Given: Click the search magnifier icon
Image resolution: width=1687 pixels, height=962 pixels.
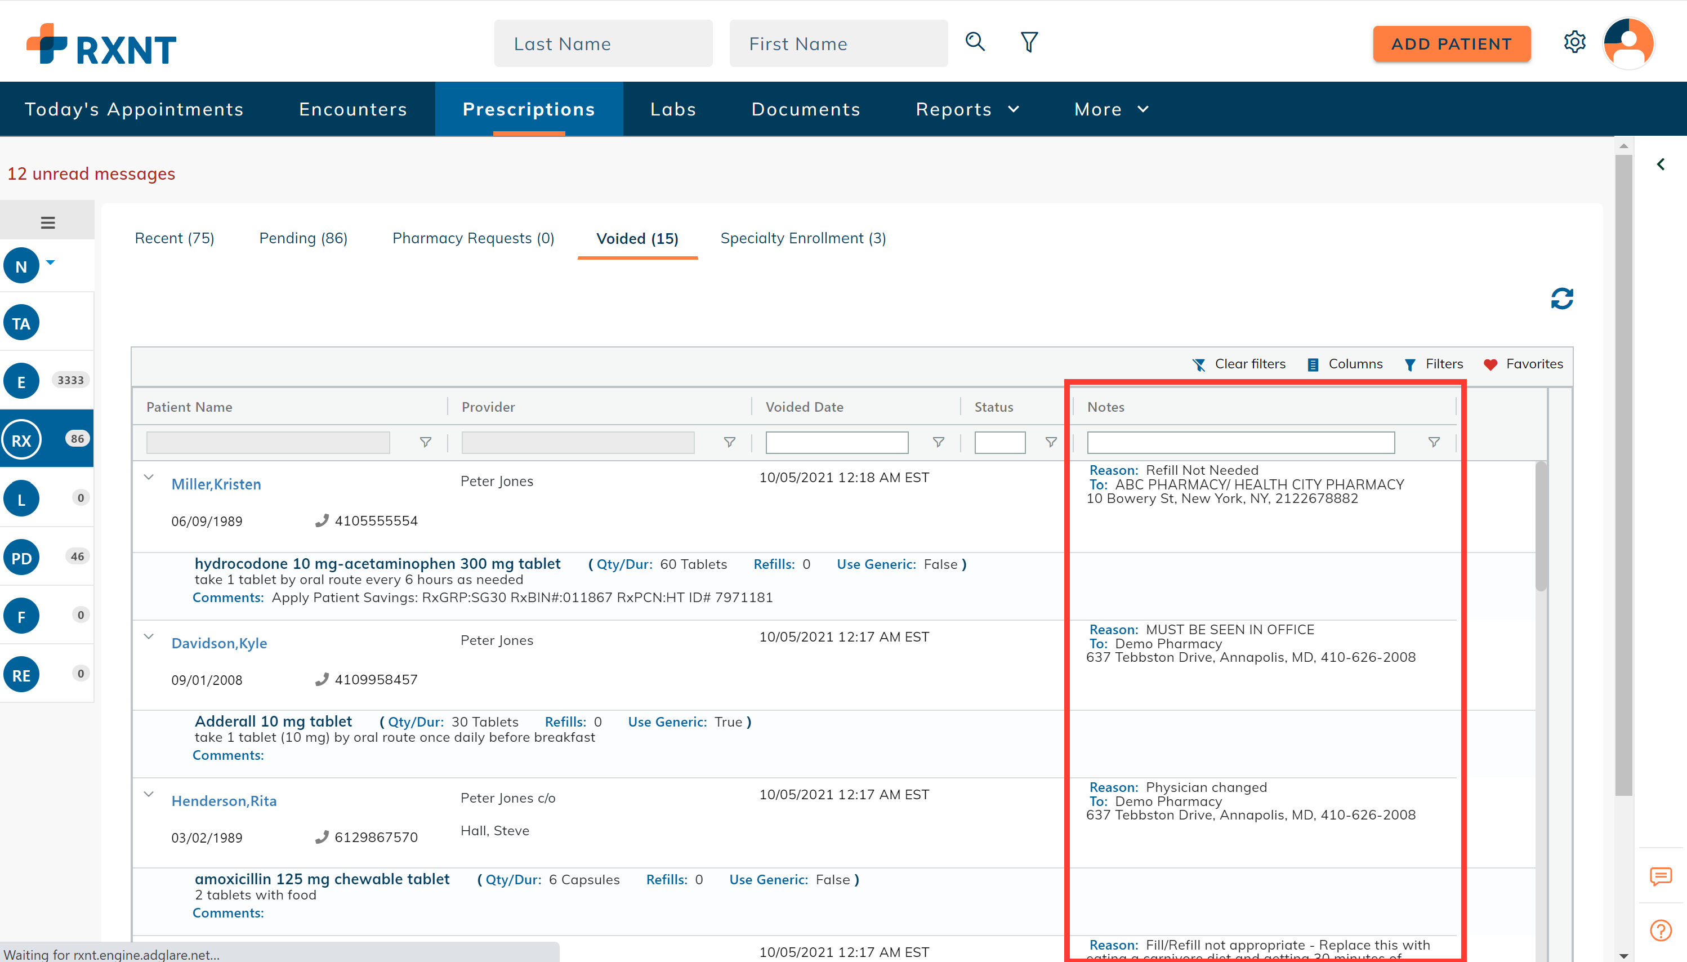Looking at the screenshot, I should (975, 42).
